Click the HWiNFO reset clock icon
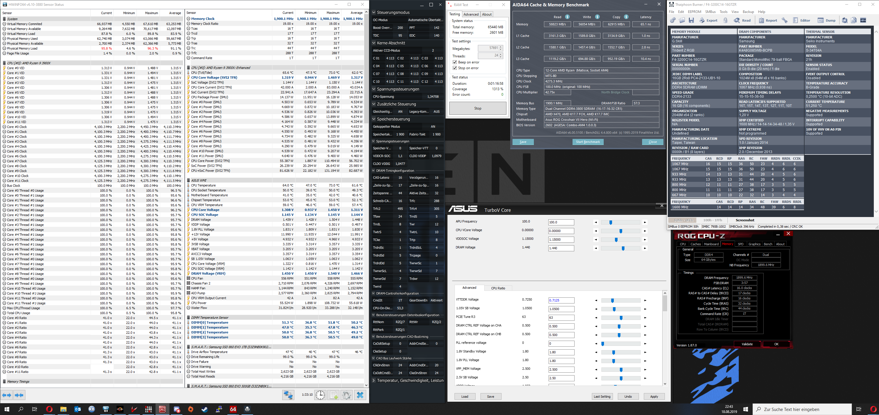This screenshot has width=879, height=415. [320, 395]
